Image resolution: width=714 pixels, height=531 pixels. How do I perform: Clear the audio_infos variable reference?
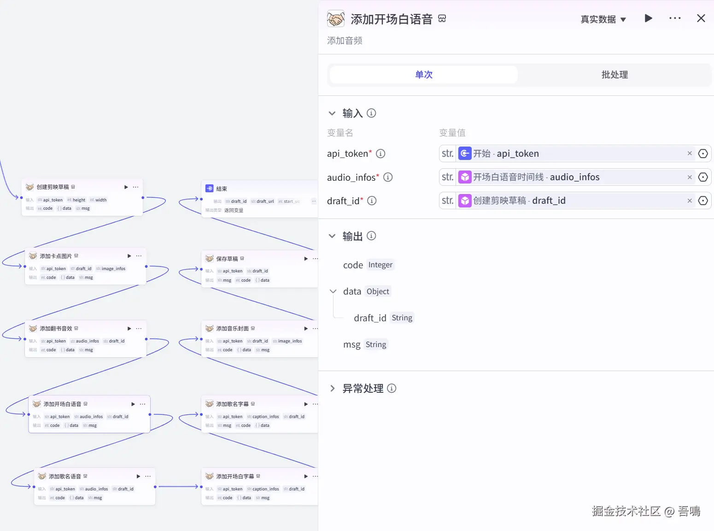[690, 177]
